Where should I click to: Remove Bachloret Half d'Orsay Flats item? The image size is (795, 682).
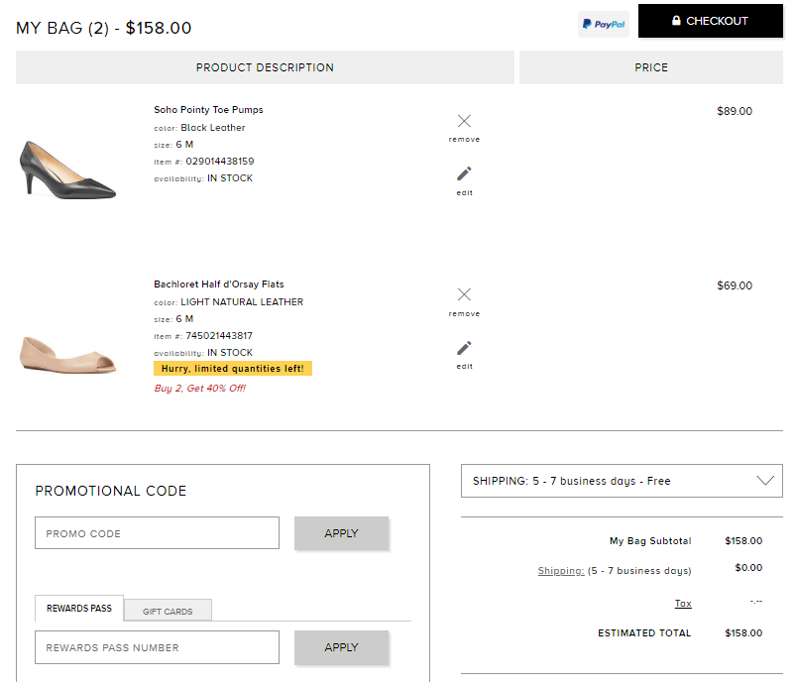click(464, 299)
